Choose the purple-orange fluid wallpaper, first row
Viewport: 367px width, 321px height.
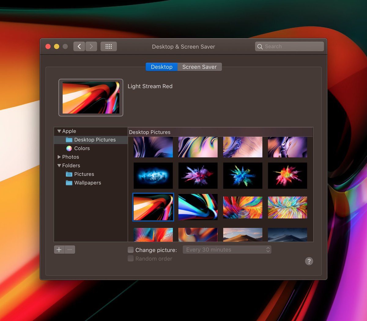coord(287,147)
